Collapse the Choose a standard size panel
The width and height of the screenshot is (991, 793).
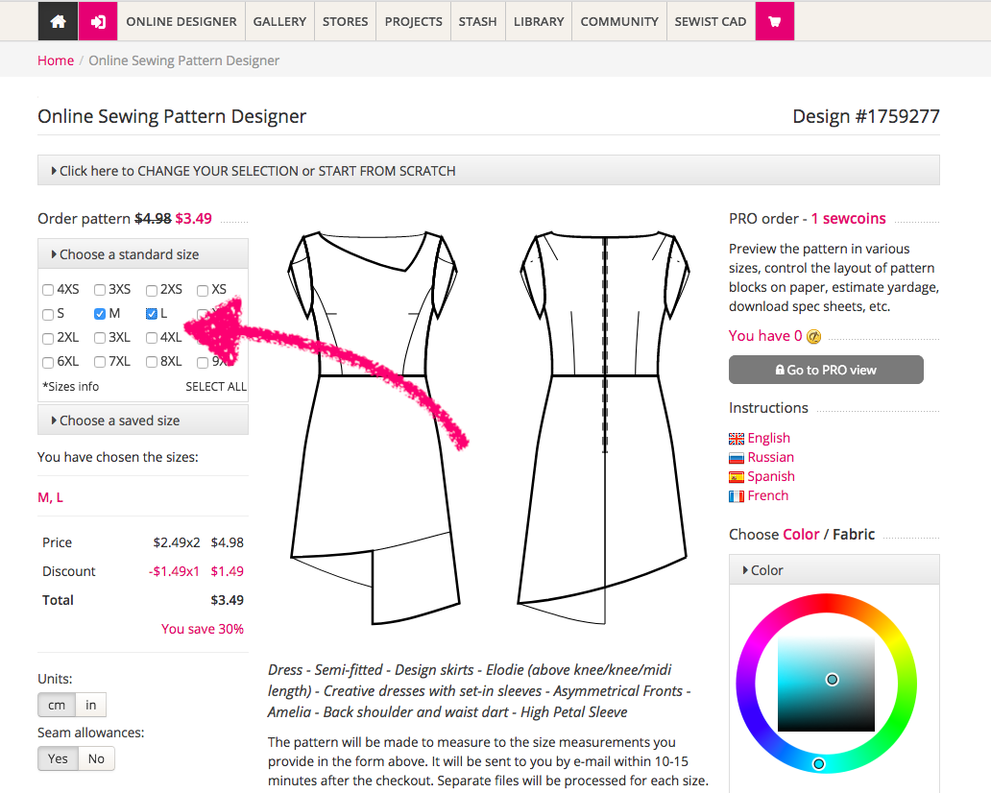click(142, 254)
